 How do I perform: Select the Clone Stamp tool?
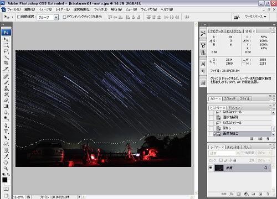point(6,88)
